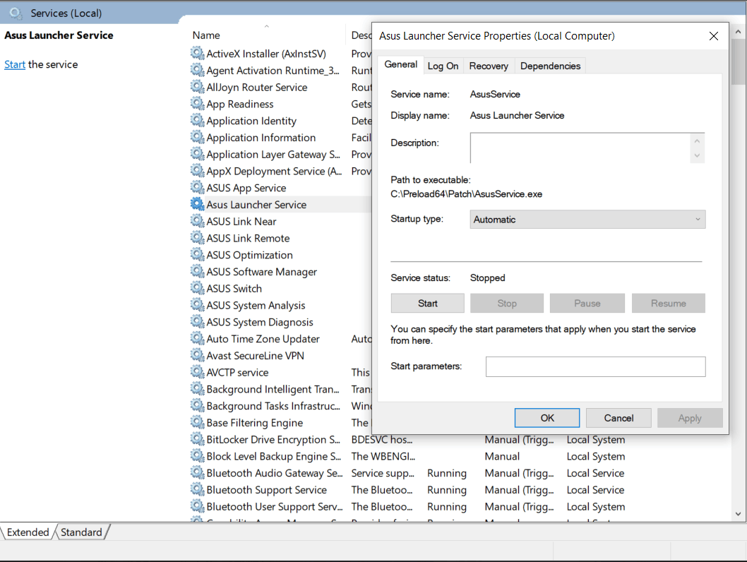Click the AsusService service name value
Screen dimensions: 747x562
(495, 95)
